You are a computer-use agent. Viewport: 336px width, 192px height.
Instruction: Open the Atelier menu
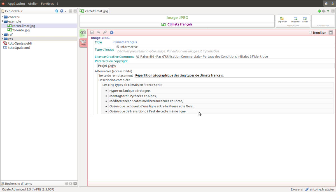pos(33,4)
